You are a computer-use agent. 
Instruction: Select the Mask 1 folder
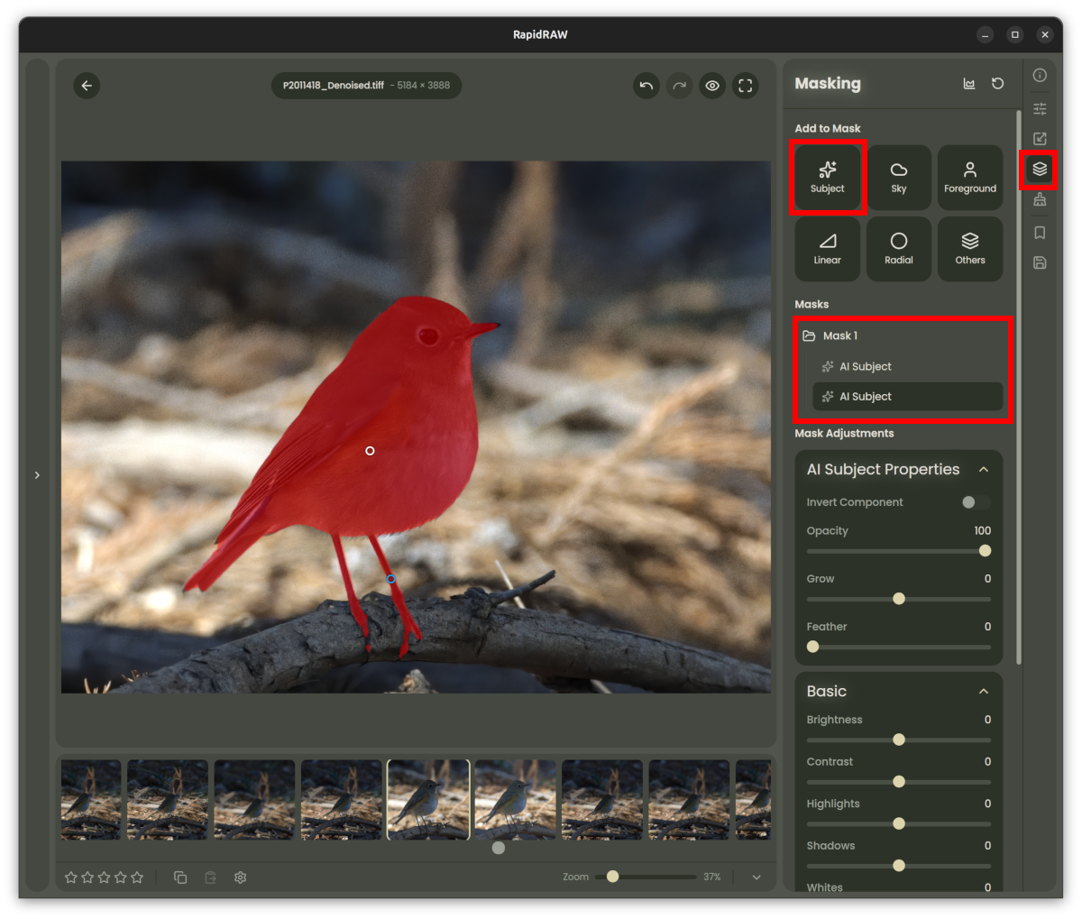(899, 335)
